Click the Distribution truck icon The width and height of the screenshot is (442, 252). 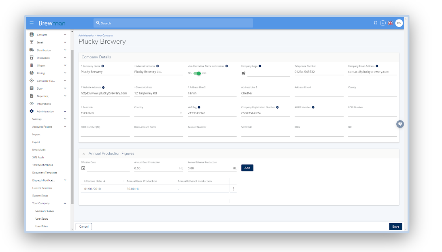tap(32, 50)
